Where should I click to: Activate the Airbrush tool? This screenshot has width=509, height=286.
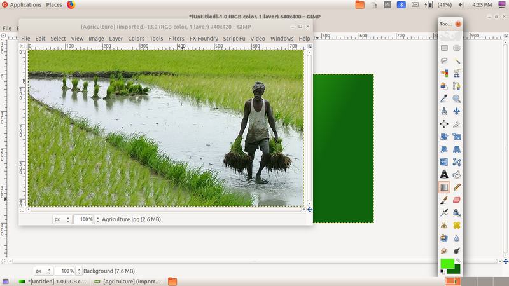click(444, 212)
